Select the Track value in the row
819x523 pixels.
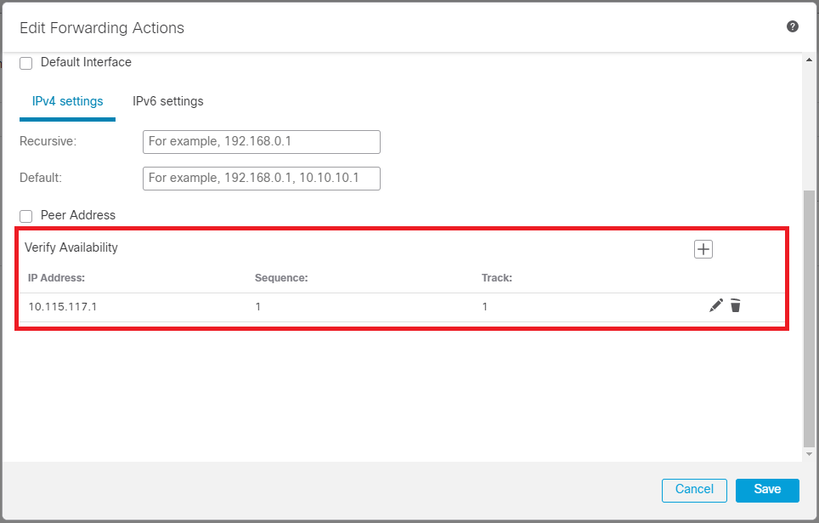click(485, 307)
